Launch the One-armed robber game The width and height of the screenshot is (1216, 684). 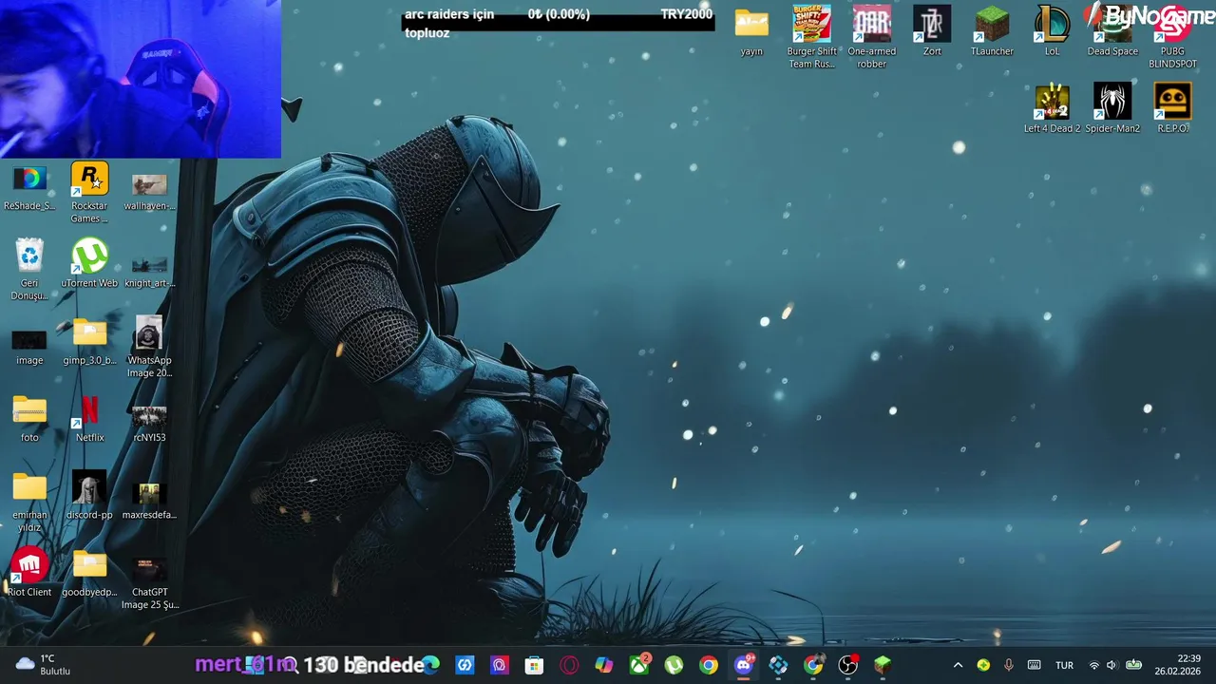pyautogui.click(x=872, y=38)
